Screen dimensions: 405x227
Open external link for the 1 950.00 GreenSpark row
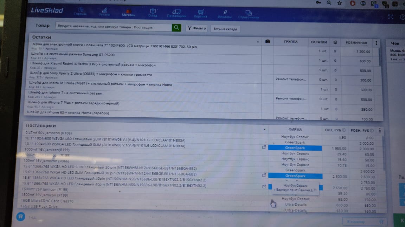click(264, 147)
